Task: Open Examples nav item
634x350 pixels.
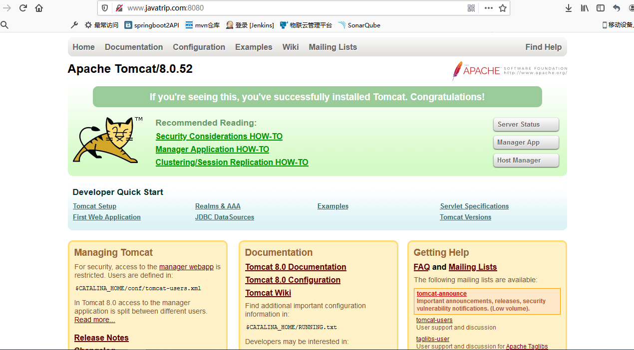Action: tap(254, 47)
